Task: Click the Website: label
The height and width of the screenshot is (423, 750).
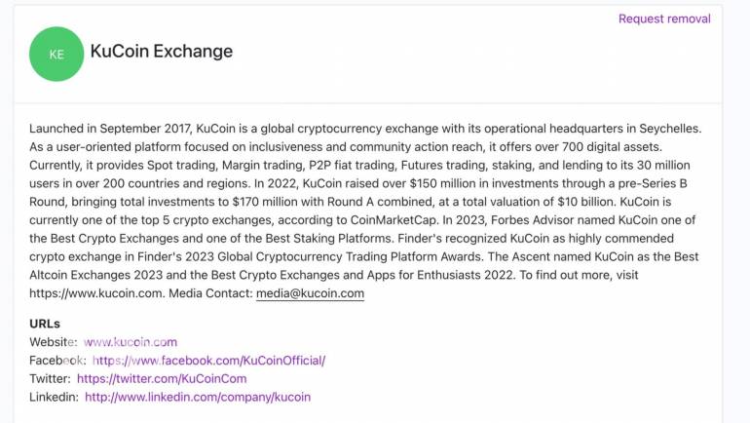Action: (54, 342)
